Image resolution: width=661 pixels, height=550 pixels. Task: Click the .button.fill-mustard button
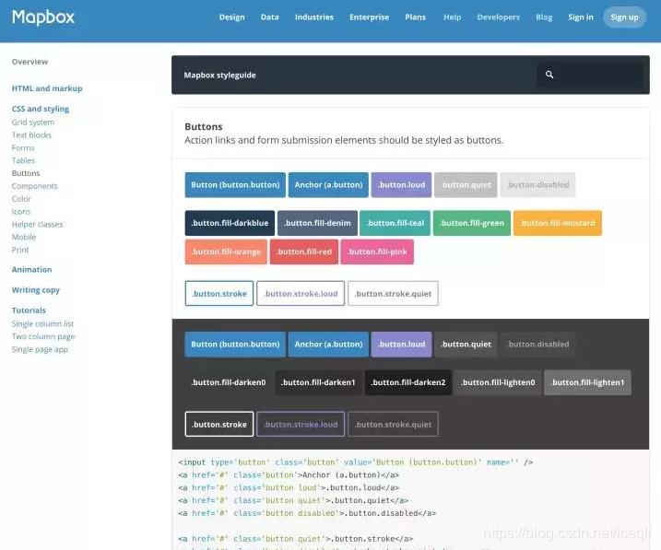pyautogui.click(x=558, y=223)
